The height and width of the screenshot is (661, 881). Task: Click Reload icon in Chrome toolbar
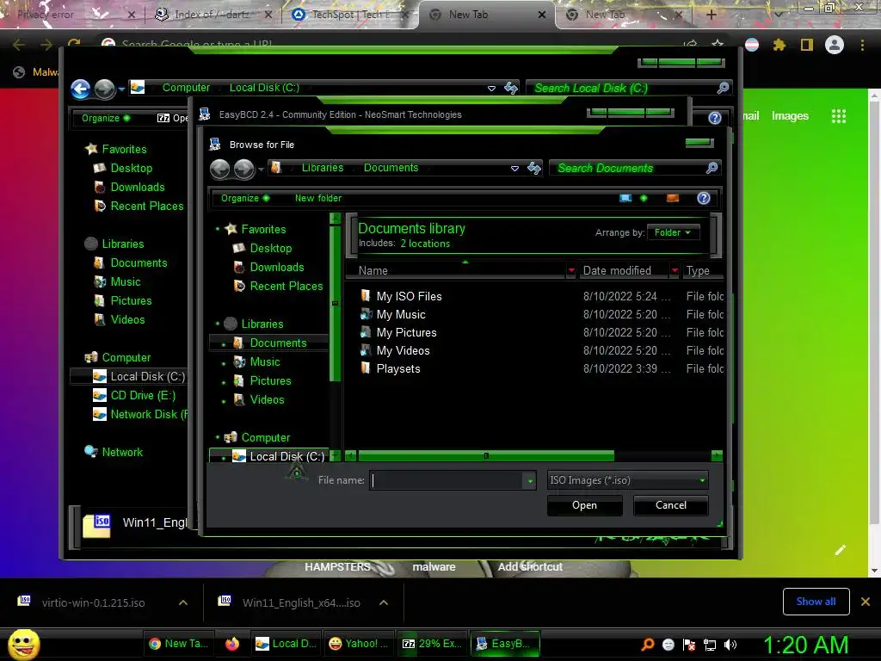pos(74,44)
